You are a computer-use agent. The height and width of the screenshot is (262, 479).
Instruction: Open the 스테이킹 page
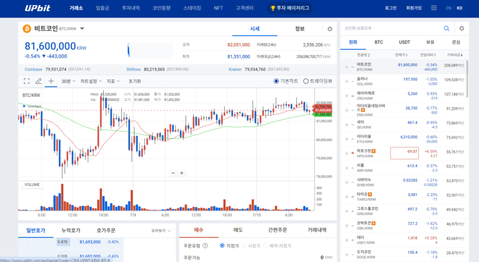coord(192,8)
